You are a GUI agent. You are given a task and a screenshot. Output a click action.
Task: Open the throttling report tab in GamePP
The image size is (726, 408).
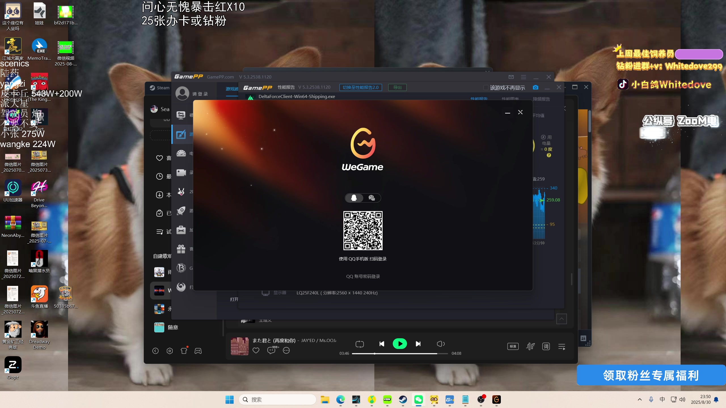541,99
